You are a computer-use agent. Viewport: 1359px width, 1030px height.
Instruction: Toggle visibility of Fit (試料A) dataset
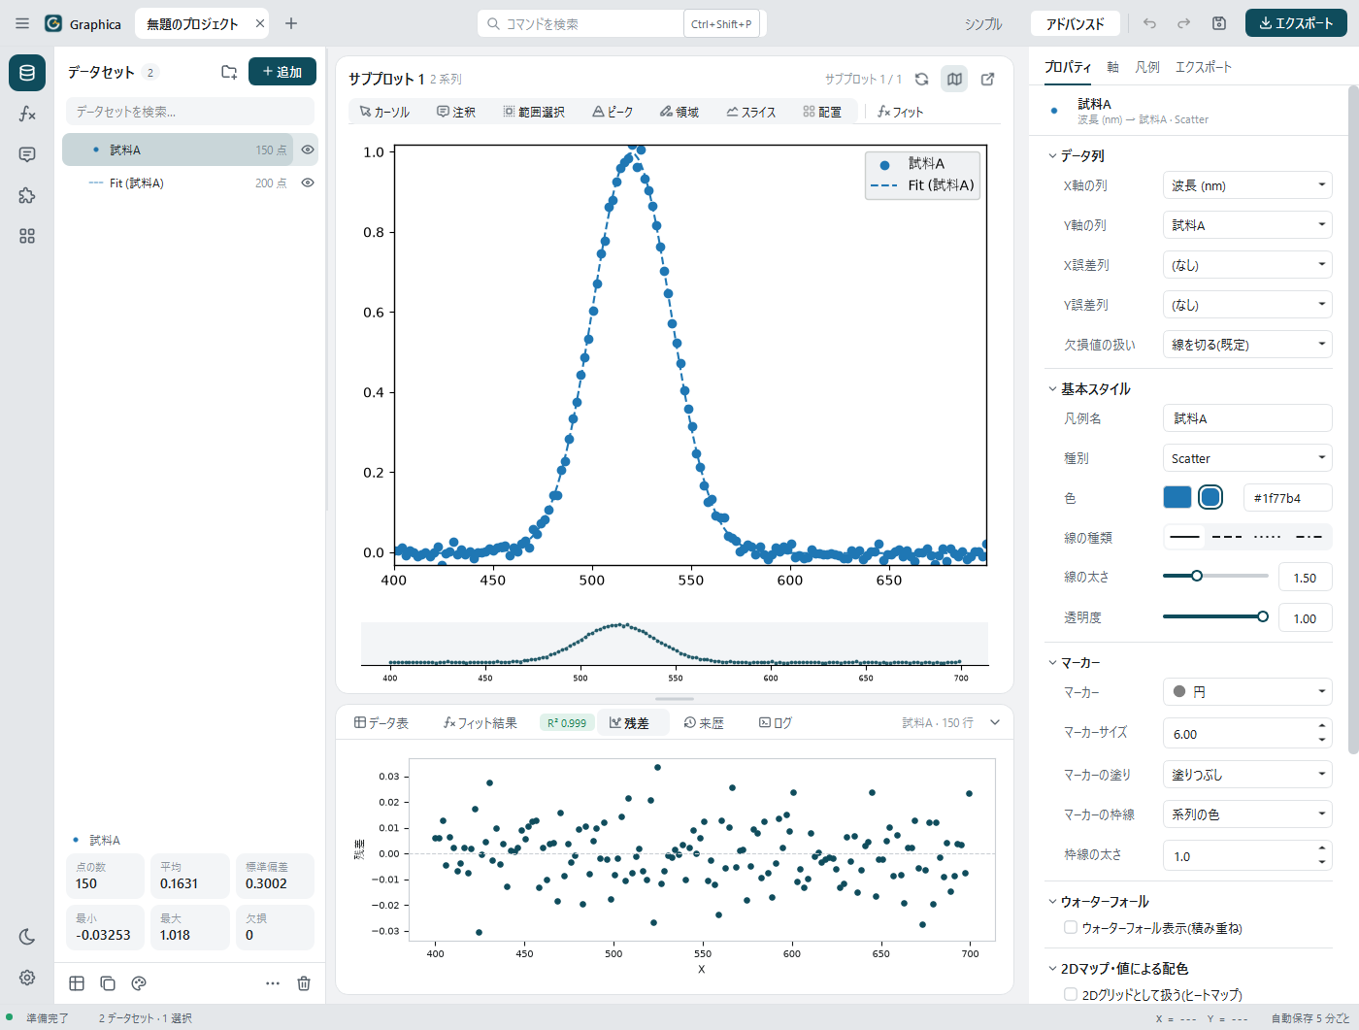pyautogui.click(x=308, y=183)
